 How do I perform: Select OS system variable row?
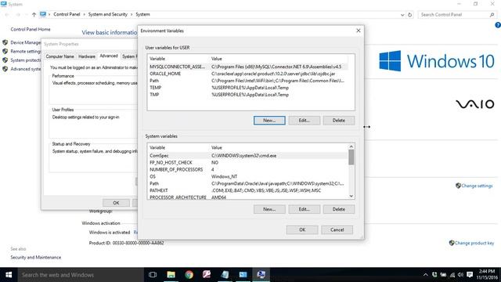click(x=247, y=176)
